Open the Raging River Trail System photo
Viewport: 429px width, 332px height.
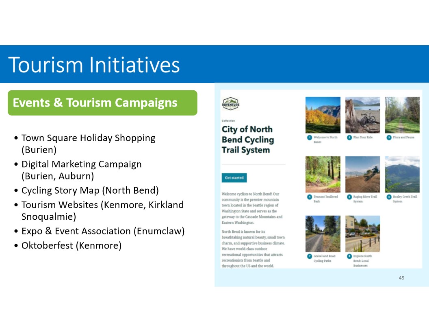[362, 174]
